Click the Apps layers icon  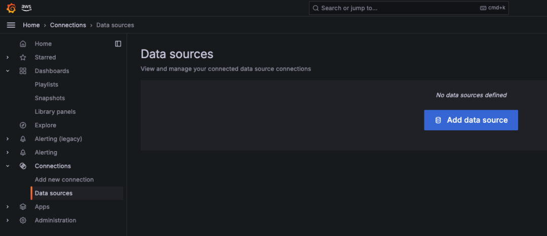click(x=23, y=207)
